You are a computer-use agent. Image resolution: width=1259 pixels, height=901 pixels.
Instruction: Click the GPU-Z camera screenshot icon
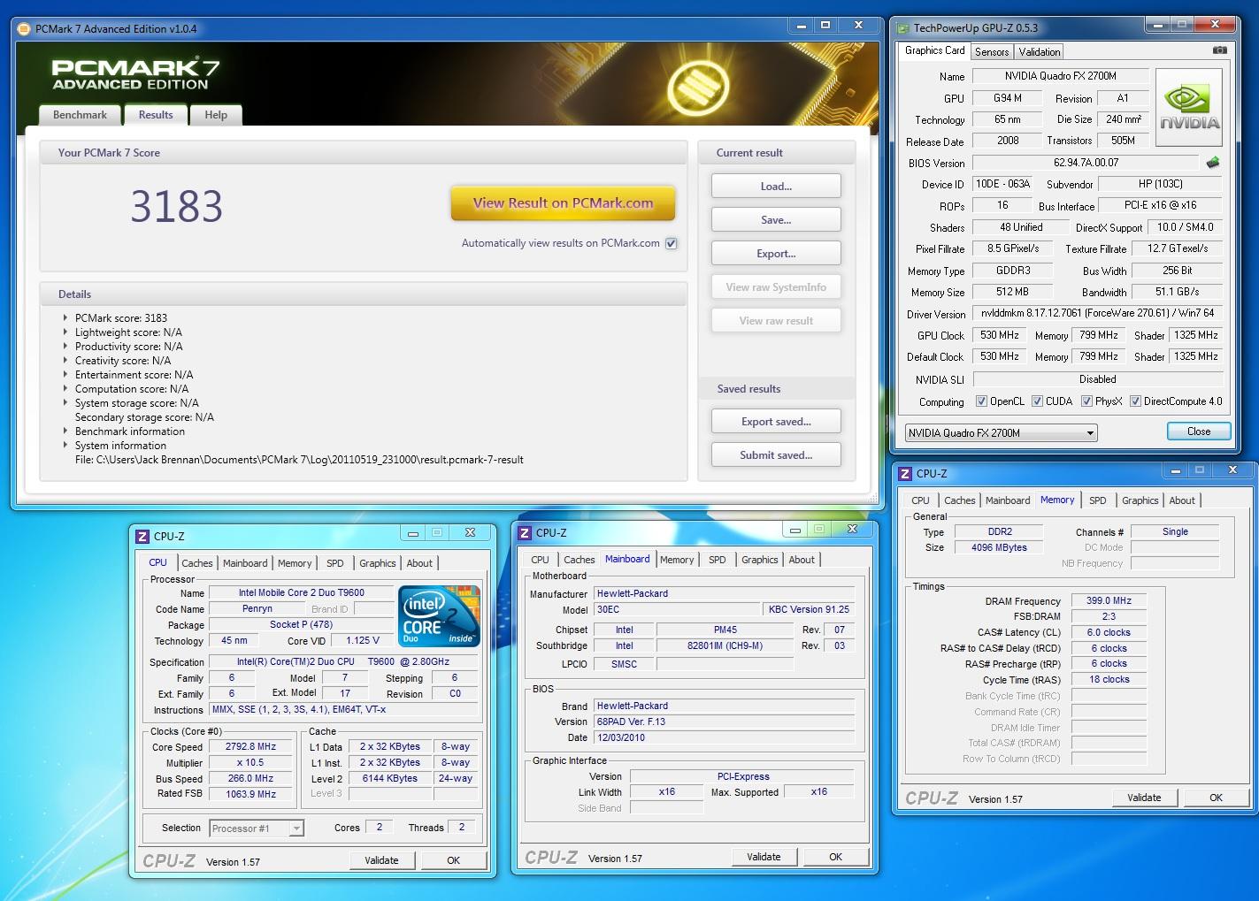(1219, 50)
